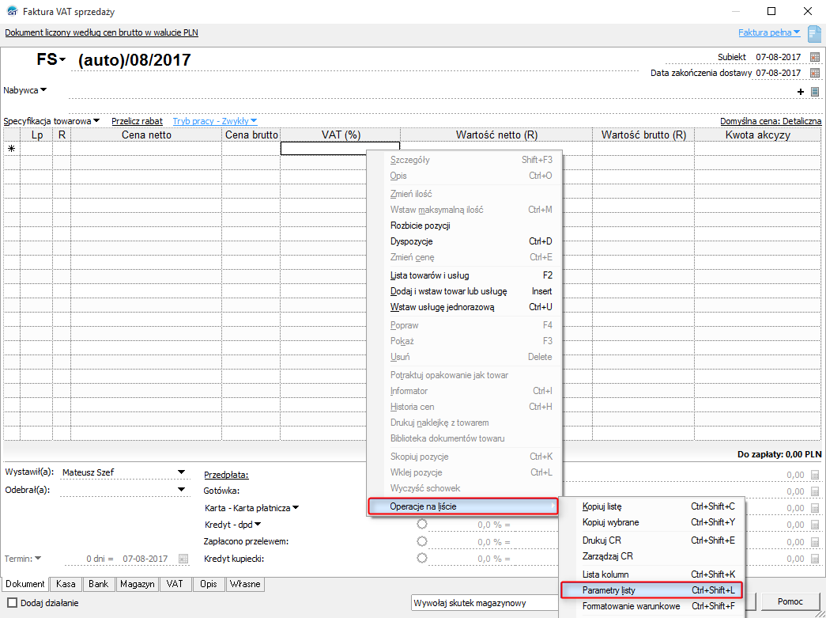
Task: Open Specyfikacja towarowa dropdown
Action: [51, 121]
